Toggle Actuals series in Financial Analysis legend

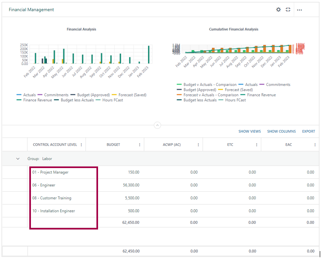pos(26,95)
